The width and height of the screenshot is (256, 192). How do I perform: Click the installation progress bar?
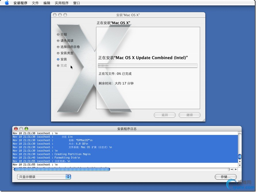[148, 66]
